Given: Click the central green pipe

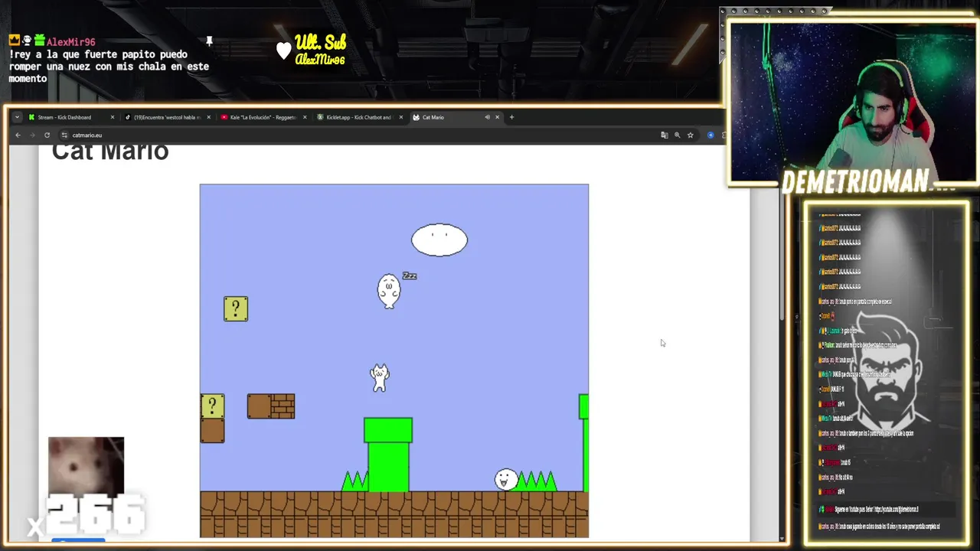Looking at the screenshot, I should point(388,454).
